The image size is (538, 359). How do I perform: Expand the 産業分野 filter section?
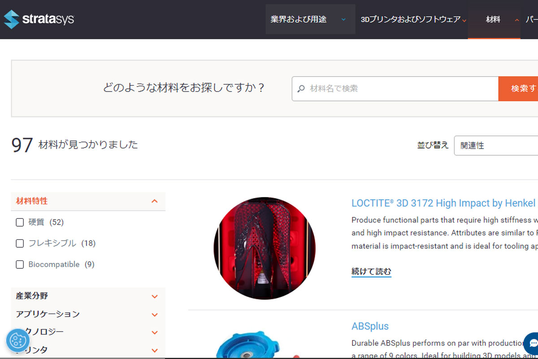click(x=88, y=296)
